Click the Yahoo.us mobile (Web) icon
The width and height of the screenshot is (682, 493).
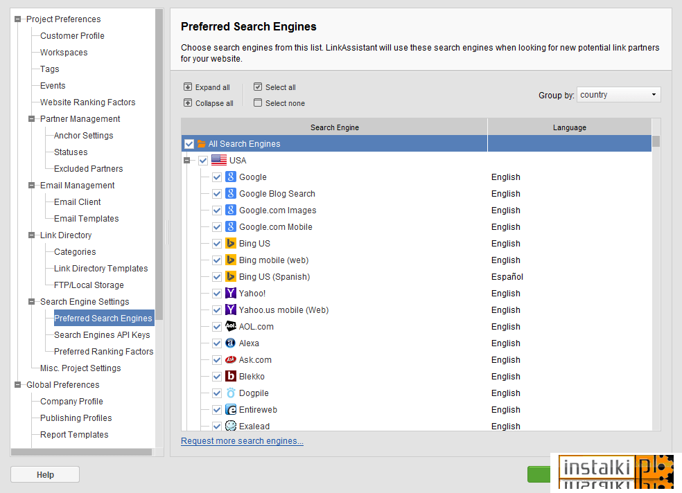(231, 310)
